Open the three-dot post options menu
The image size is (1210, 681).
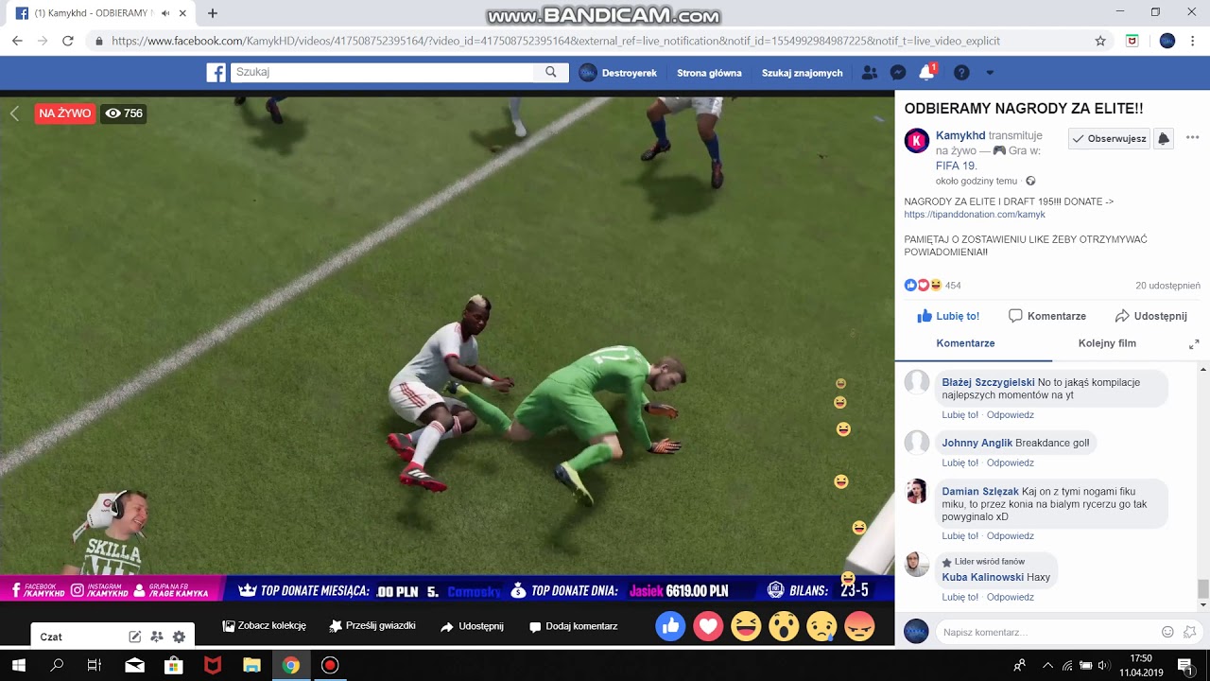pos(1192,138)
